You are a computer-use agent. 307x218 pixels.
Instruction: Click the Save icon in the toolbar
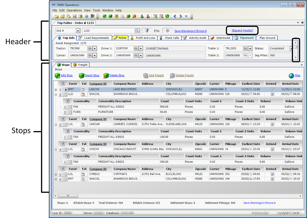[x=74, y=16]
